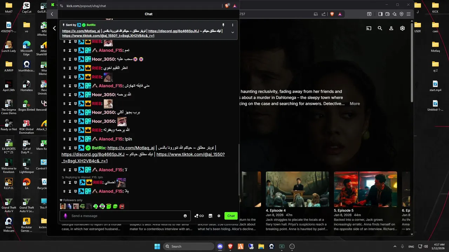Open settings gear on streaming page
The image size is (449, 252).
point(402,28)
